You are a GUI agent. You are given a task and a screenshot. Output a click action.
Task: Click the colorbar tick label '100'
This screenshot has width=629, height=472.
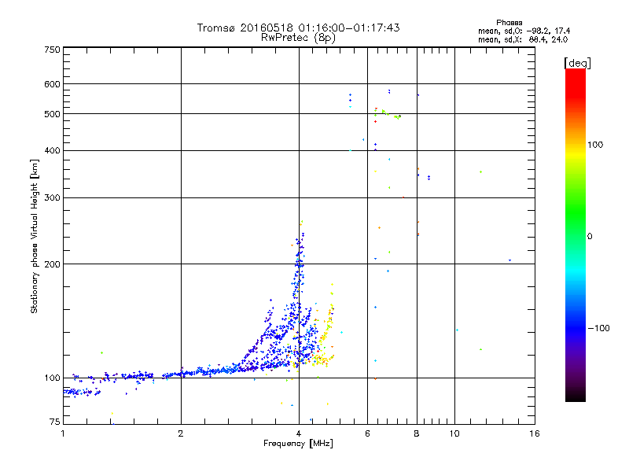[595, 145]
